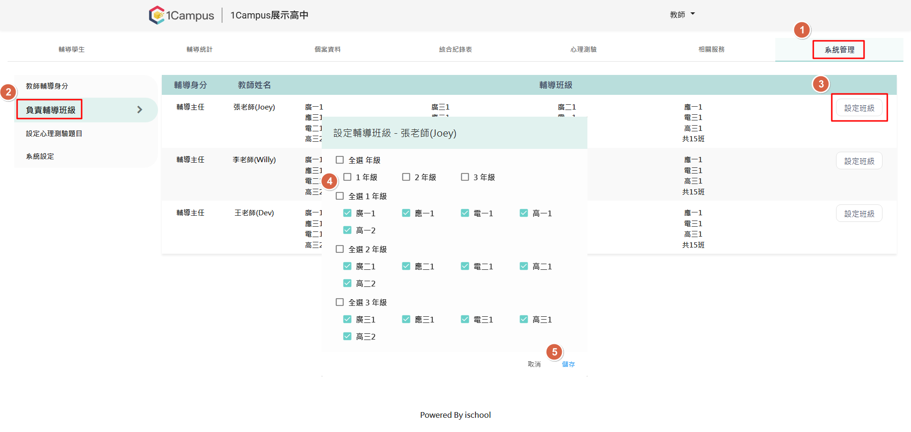This screenshot has width=911, height=432.
Task: Switch to the 輔導學生 tab
Action: coord(72,49)
